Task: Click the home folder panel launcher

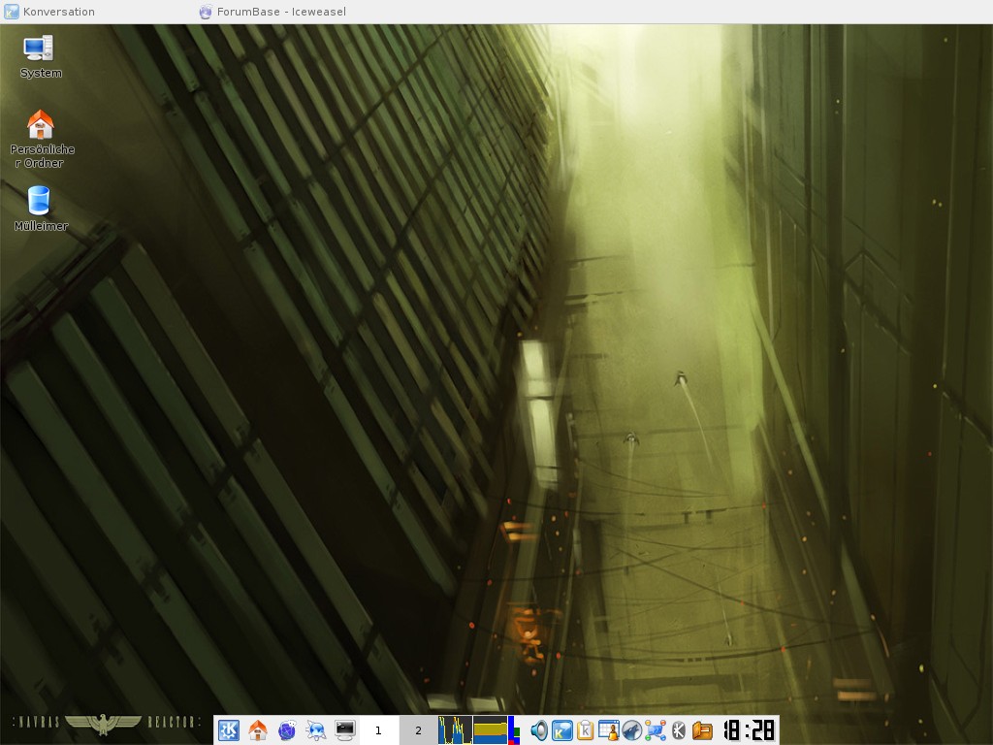Action: click(x=258, y=729)
